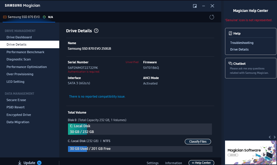Click the Drive Details help question-mark icon
This screenshot has width=277, height=165.
coord(96,31)
